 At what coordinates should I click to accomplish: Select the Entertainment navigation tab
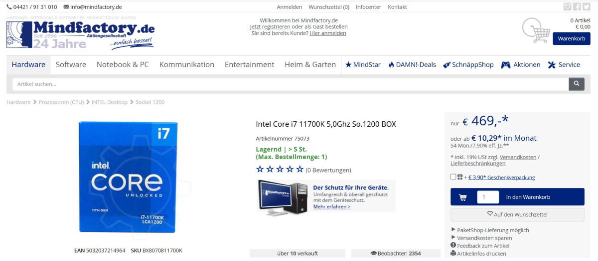(x=250, y=65)
